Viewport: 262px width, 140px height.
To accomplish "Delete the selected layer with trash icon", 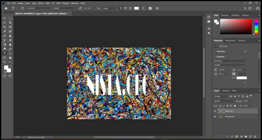I will (x=255, y=137).
